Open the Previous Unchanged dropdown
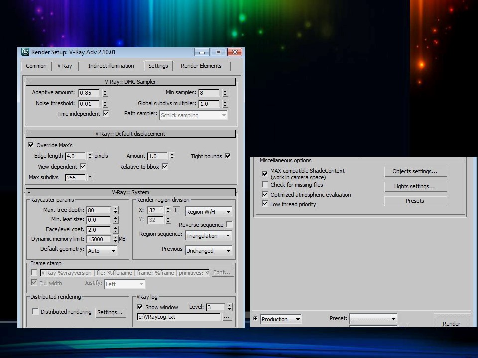This screenshot has height=358, width=478. click(208, 251)
